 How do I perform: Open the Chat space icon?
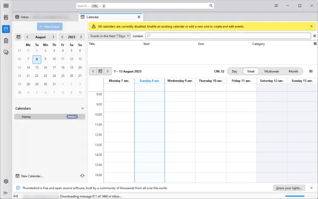(x=6, y=52)
